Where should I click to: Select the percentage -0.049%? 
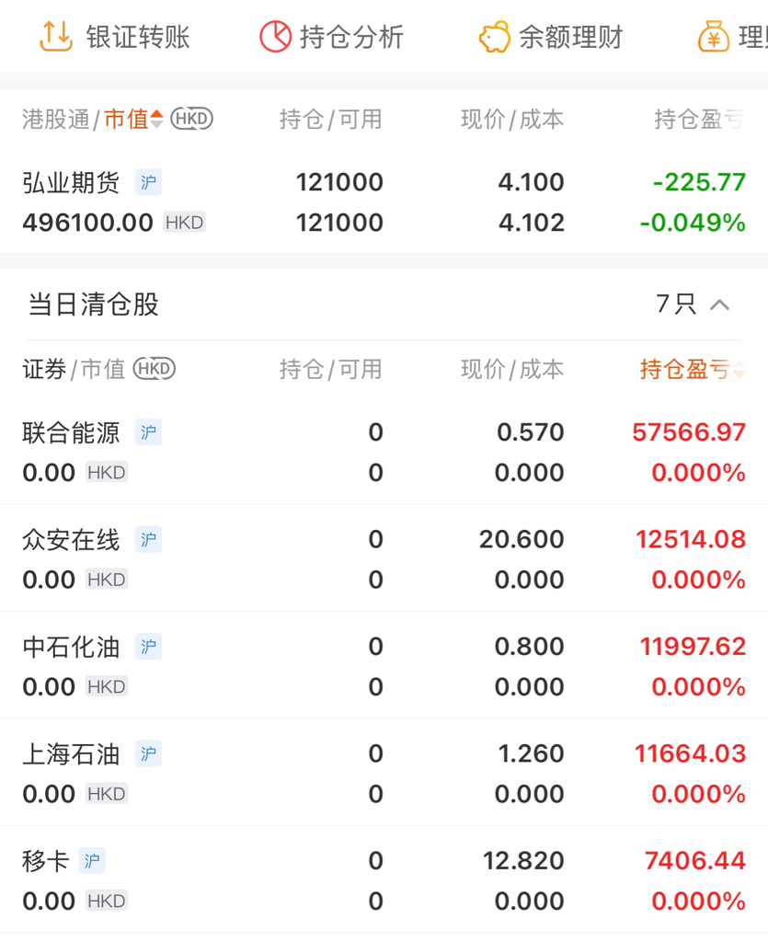(693, 223)
